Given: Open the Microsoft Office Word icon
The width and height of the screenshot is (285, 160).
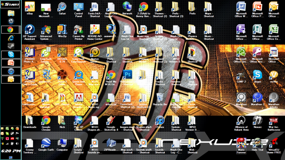Looking at the screenshot, I should click(241, 9).
